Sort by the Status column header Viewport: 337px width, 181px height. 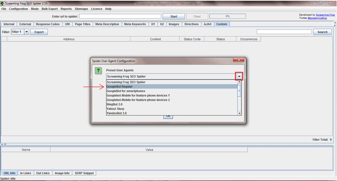coord(221,39)
